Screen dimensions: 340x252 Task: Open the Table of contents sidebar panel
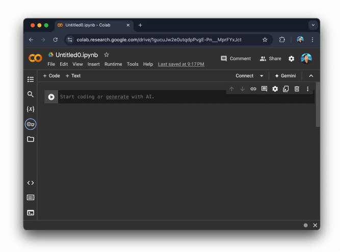pyautogui.click(x=31, y=79)
